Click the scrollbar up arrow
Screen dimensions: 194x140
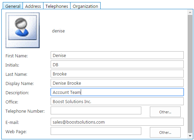(190, 12)
